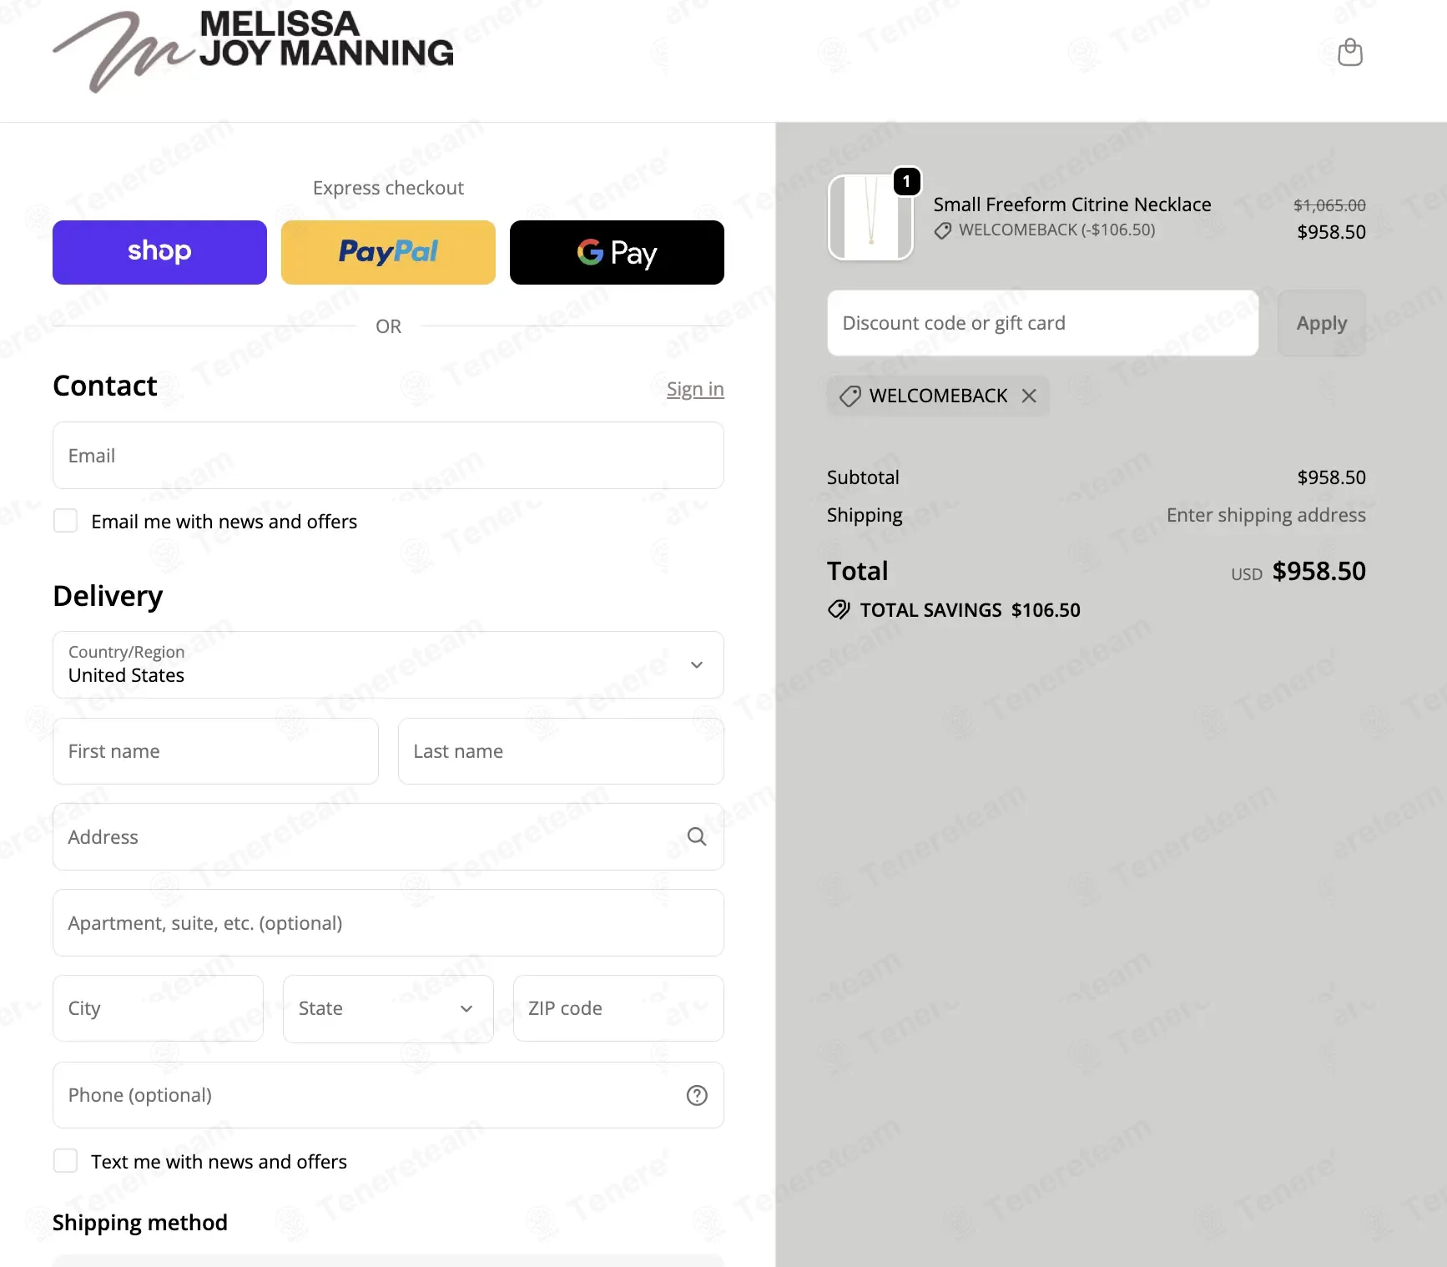Focus the Discount code or gift card field
The width and height of the screenshot is (1447, 1267).
[x=1042, y=323]
